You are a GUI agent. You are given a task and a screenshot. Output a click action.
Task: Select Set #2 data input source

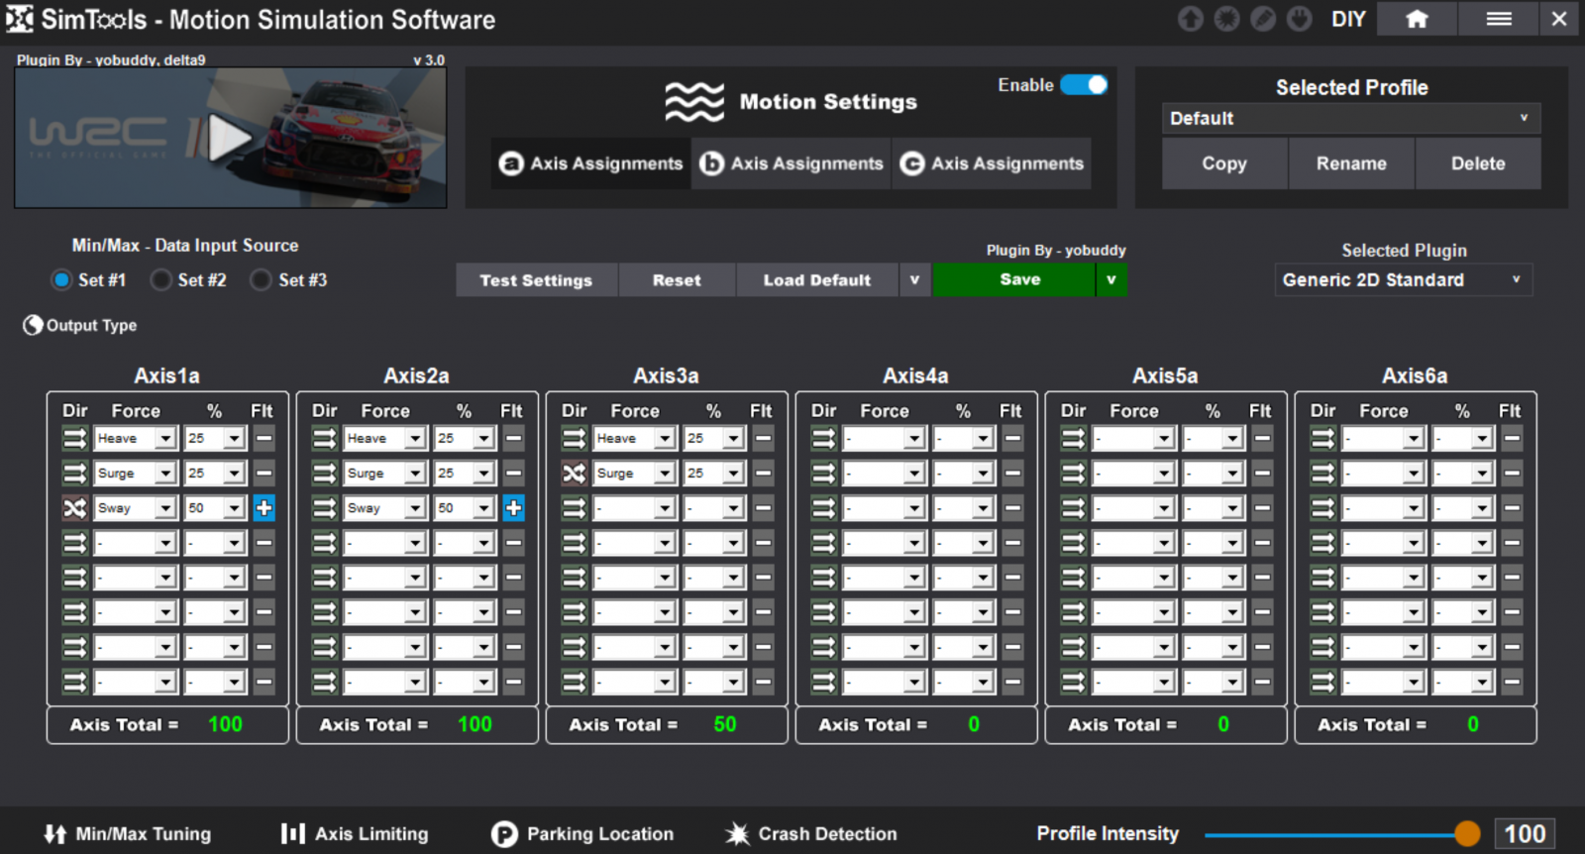click(161, 280)
